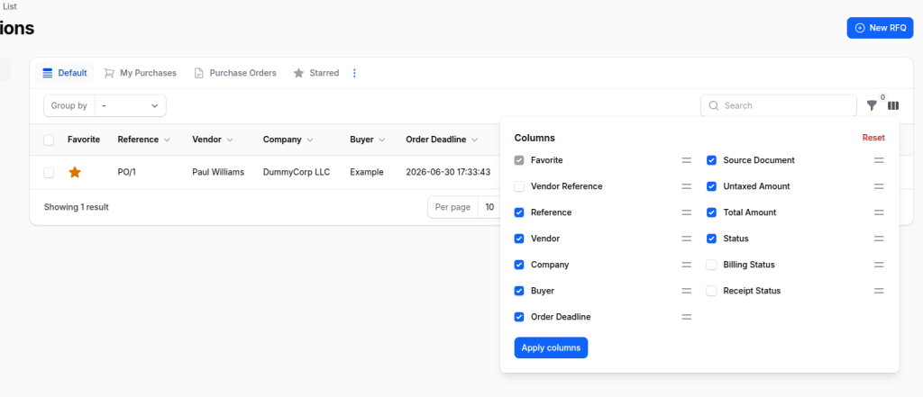Viewport: 923px width, 397px height.
Task: Select the Purchase Orders tab
Action: click(x=235, y=73)
